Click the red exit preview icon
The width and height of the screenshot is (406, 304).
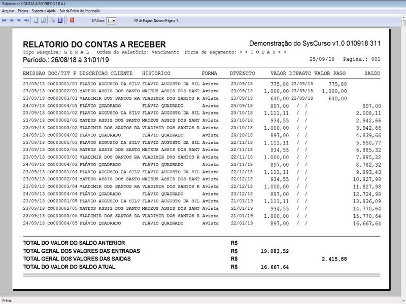click(x=72, y=20)
